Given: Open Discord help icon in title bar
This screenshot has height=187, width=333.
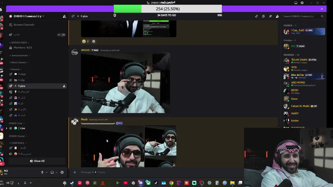Looking at the screenshot, I should point(302,3).
